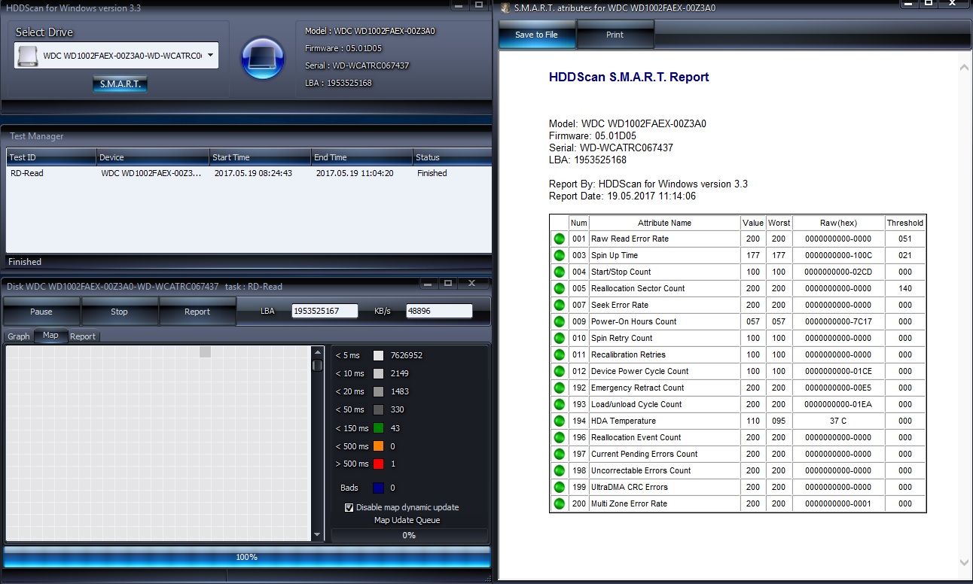The image size is (973, 584).
Task: Click the map view scrollbar thumb
Action: click(x=317, y=366)
